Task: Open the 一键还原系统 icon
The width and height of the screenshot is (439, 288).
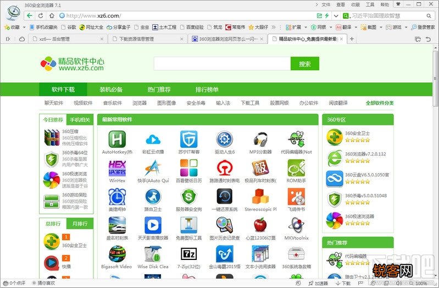Action: point(225,197)
